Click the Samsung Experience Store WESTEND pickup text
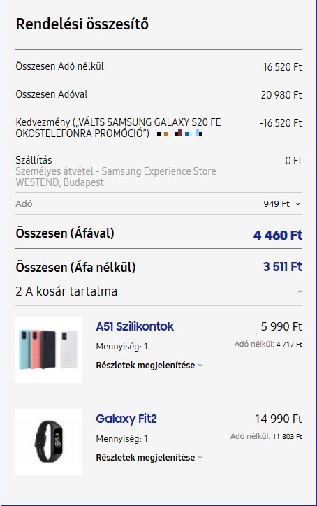The width and height of the screenshot is (317, 506). tap(116, 177)
